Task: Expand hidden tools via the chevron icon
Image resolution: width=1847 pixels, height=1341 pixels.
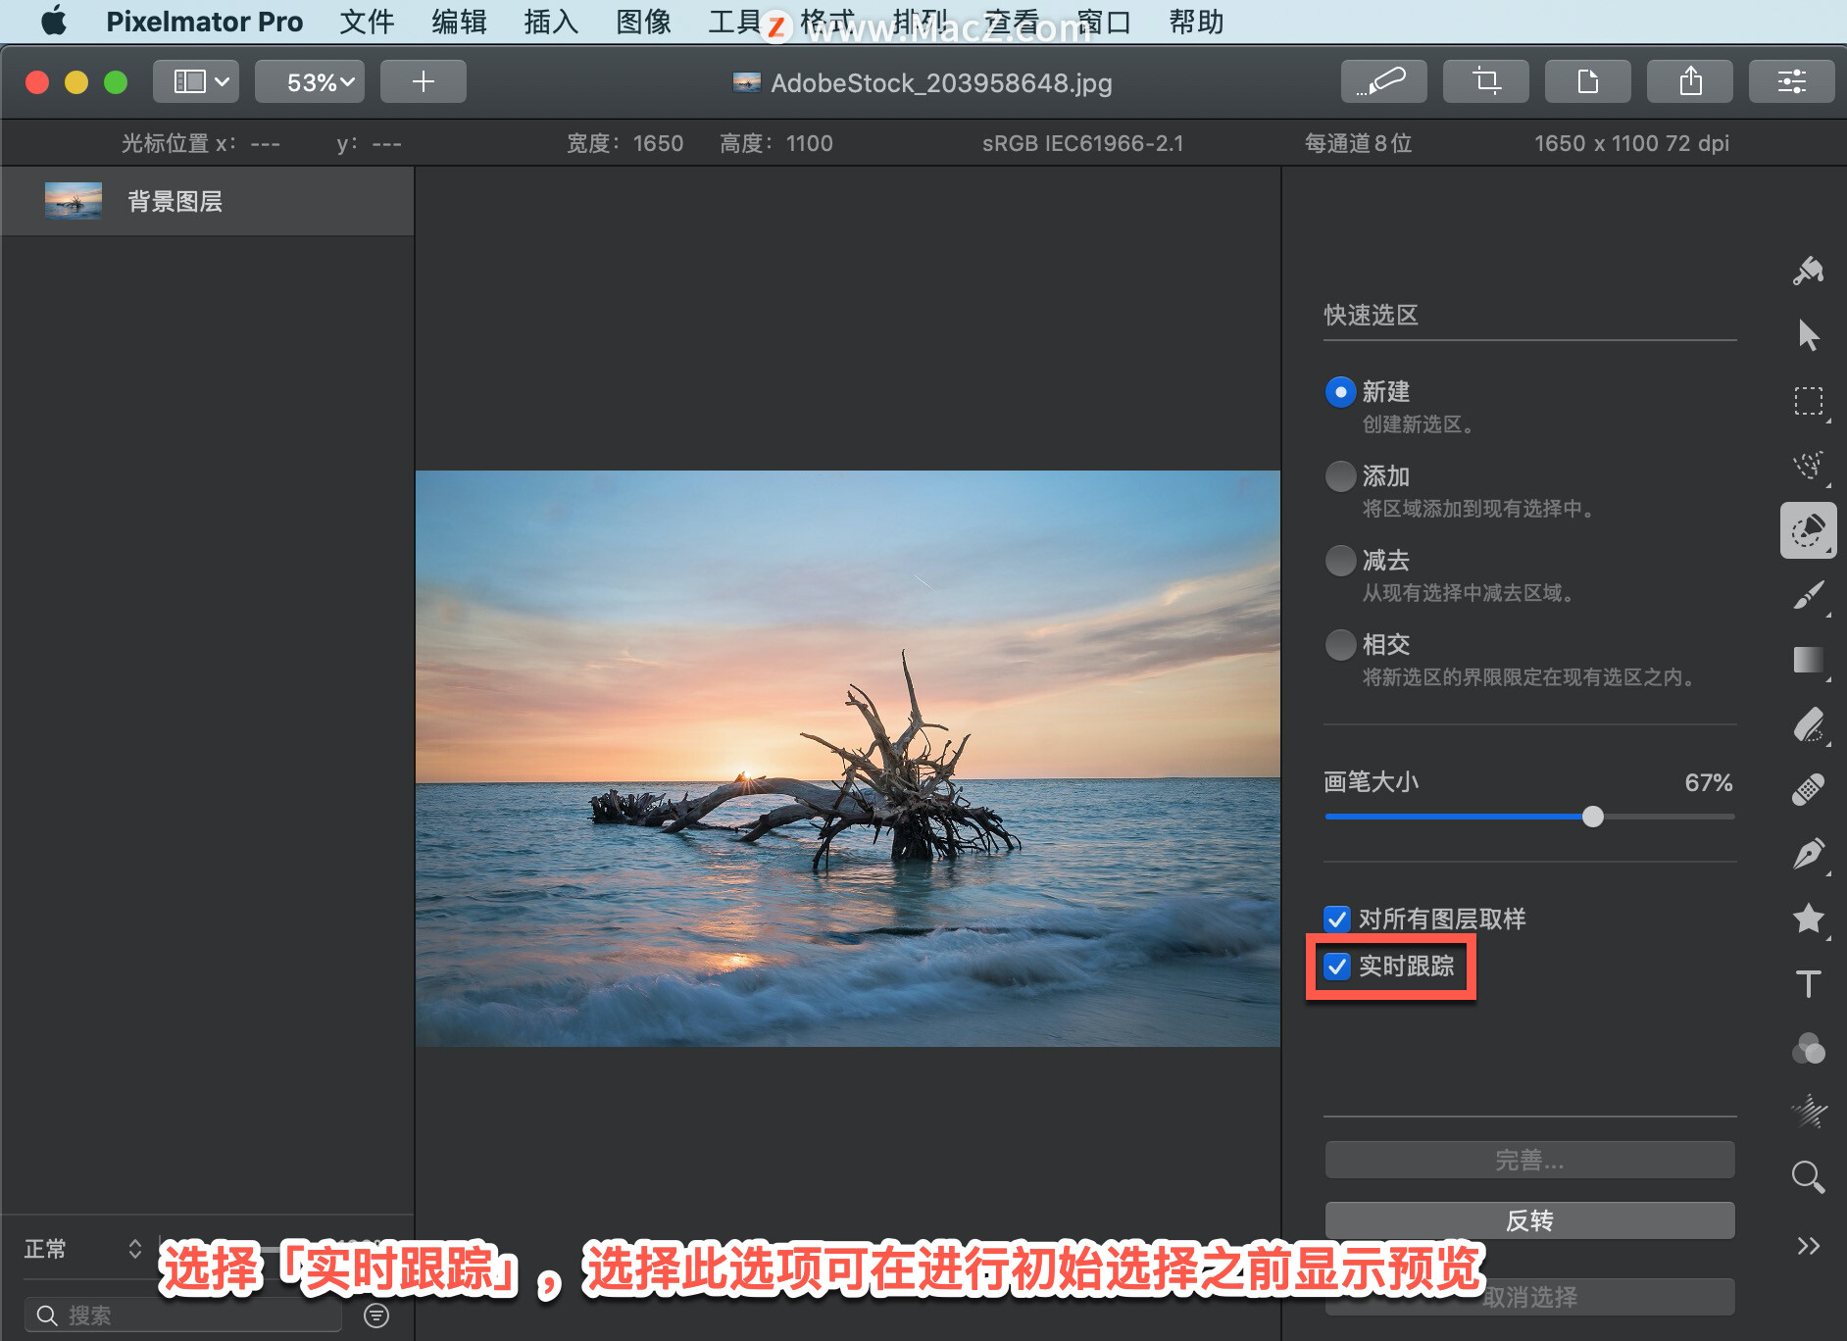Action: pyautogui.click(x=1808, y=1245)
